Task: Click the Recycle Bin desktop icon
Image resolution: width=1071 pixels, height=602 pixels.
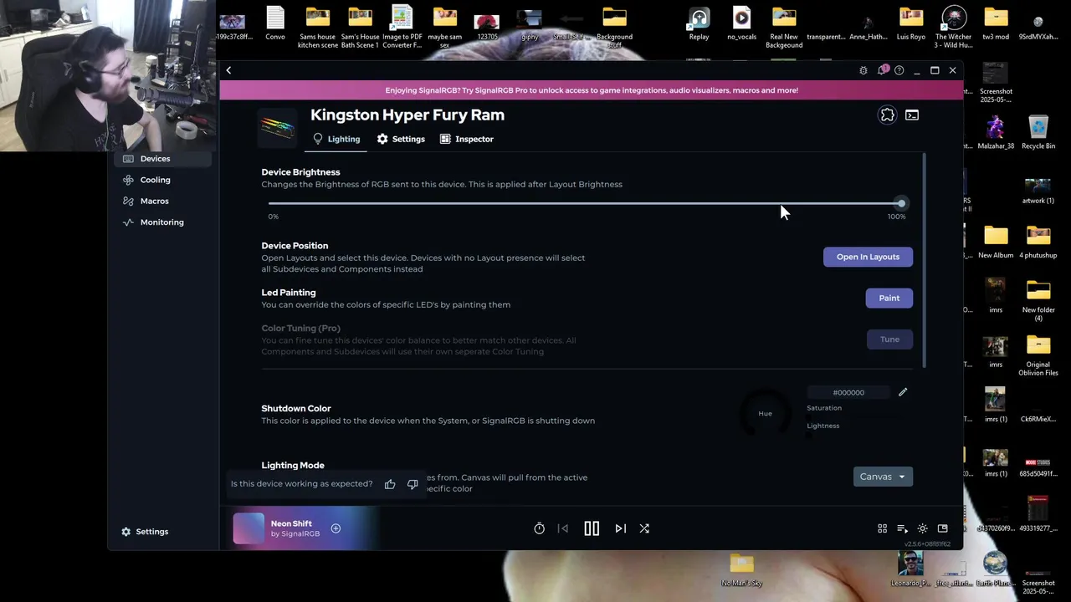Action: 1038,132
